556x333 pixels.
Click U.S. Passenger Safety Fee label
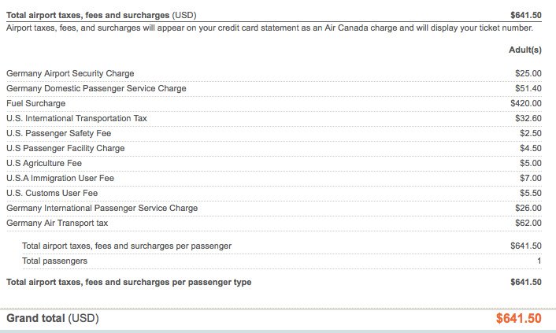[59, 133]
